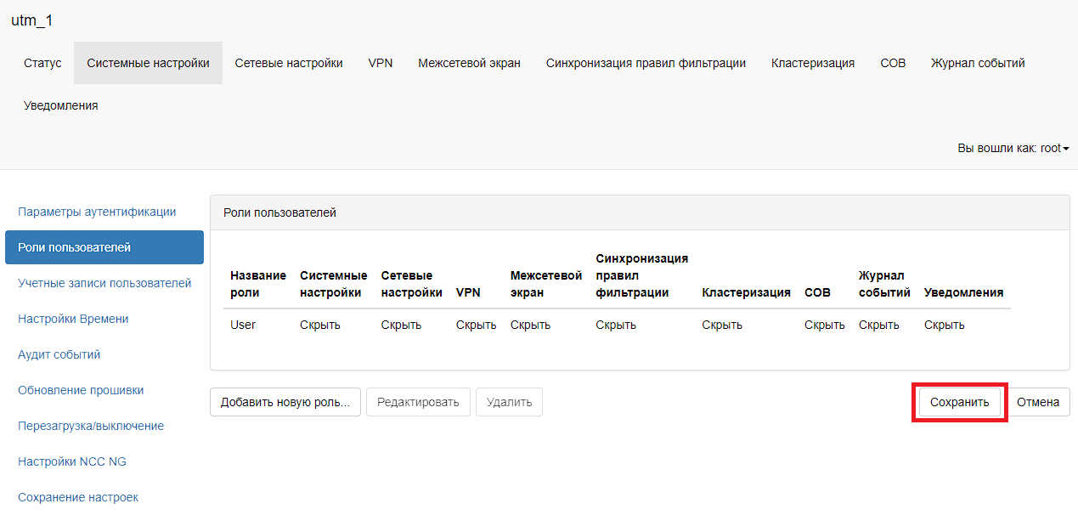Select Аудит событий sidebar link
The image size is (1078, 515).
59,354
